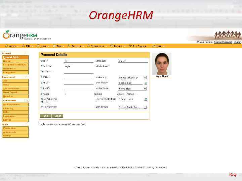Collapse the Employment section

[27, 77]
